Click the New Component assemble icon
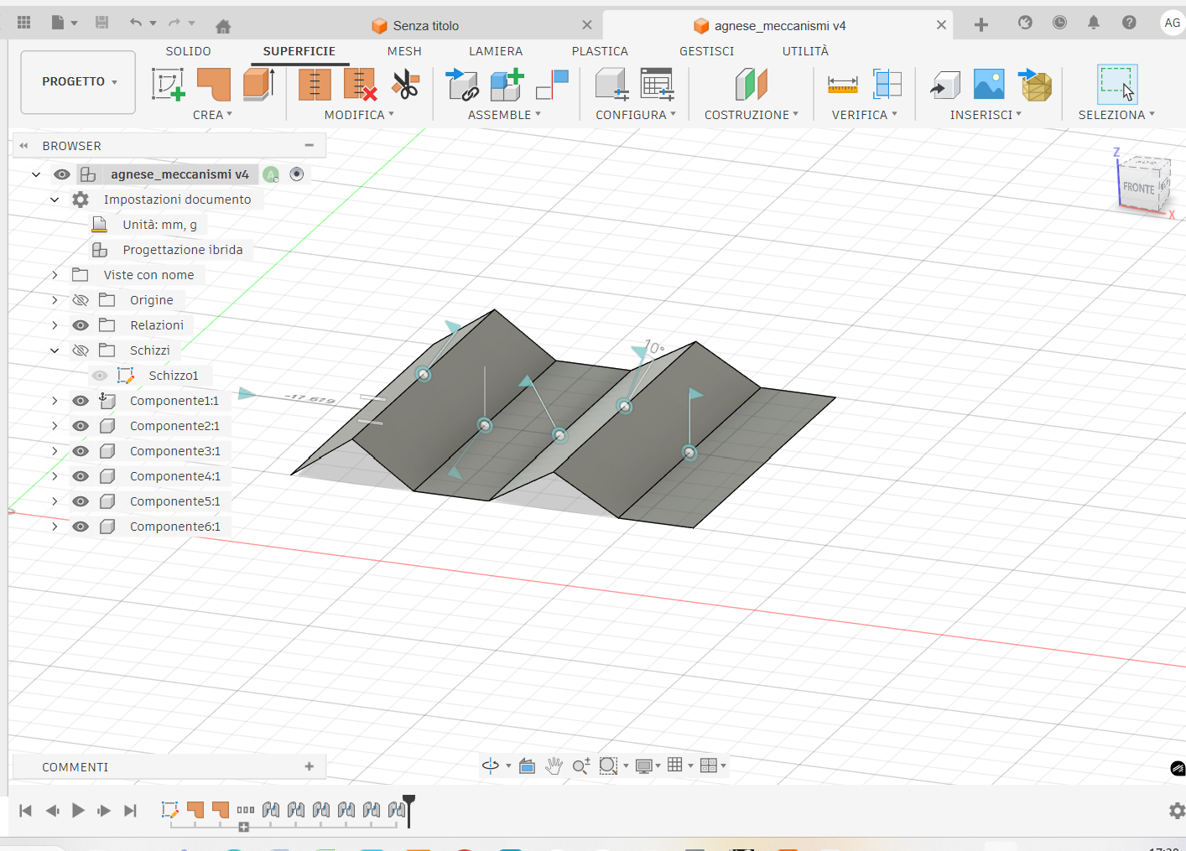The height and width of the screenshot is (851, 1186). (x=507, y=85)
